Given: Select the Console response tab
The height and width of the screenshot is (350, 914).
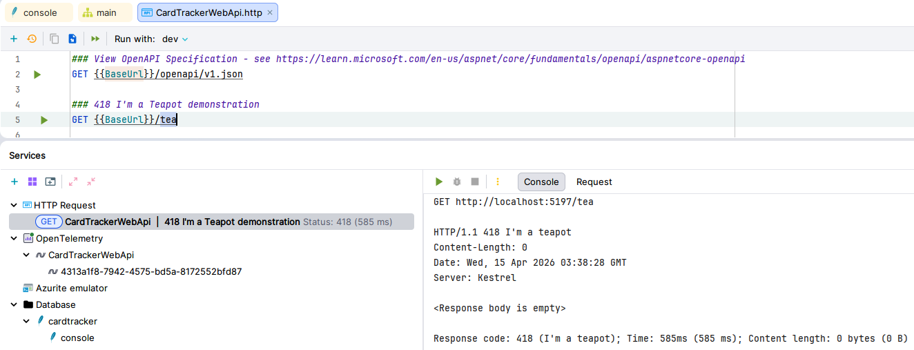Looking at the screenshot, I should pos(541,182).
